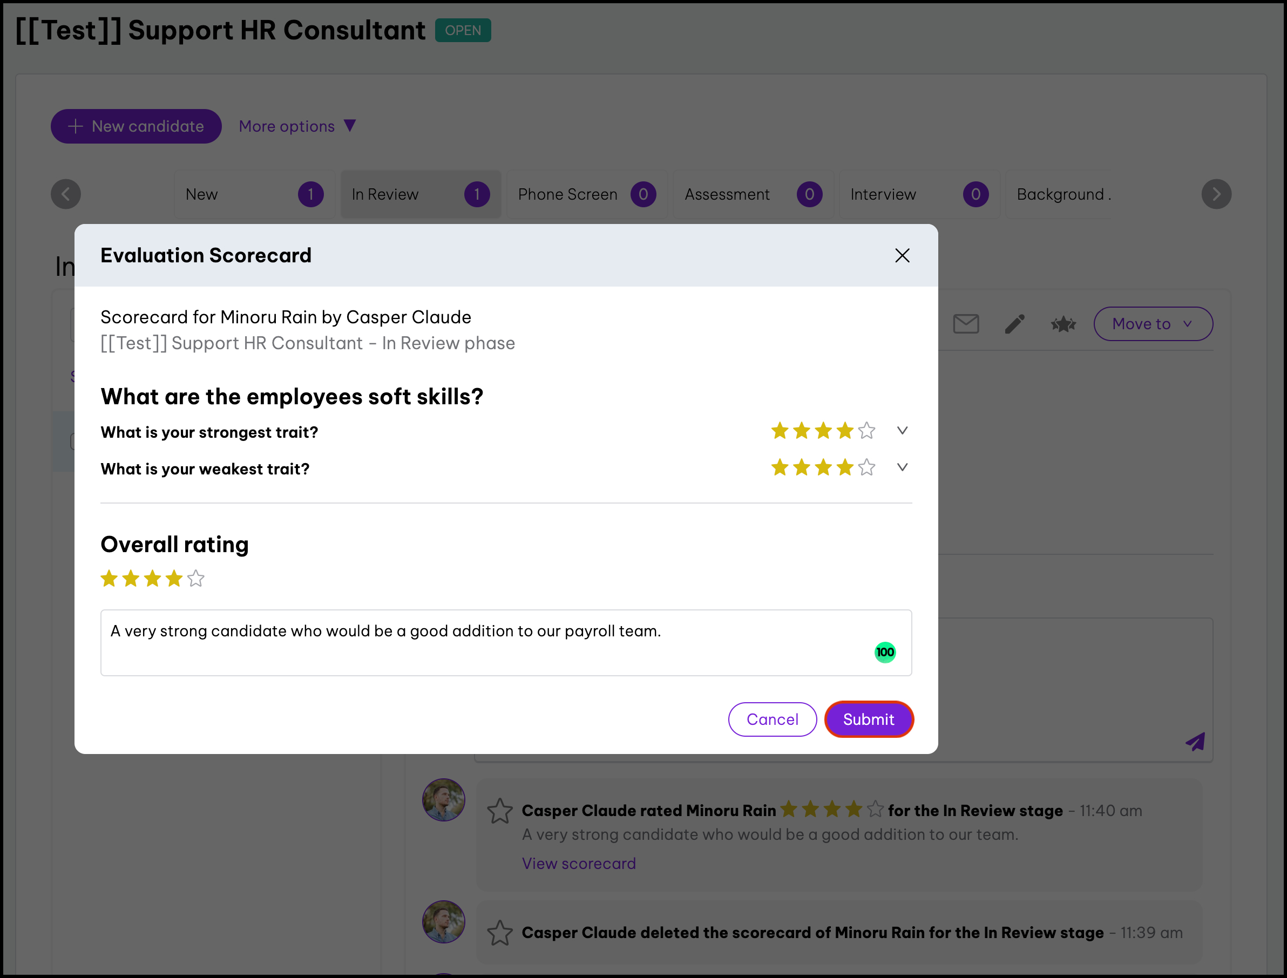
Task: Switch to the Interview stage tab
Action: 919,194
